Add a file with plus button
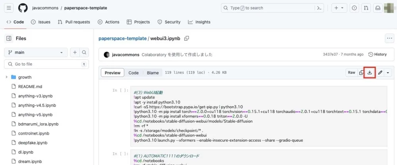 click(75, 52)
